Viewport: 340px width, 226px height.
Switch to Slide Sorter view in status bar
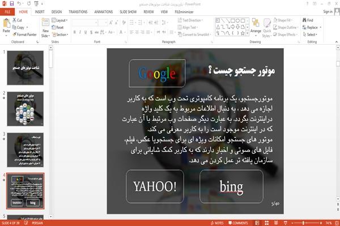click(x=267, y=223)
